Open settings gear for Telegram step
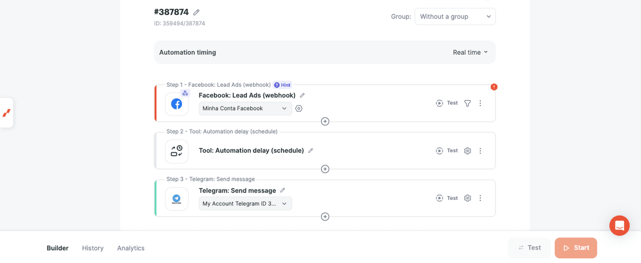The image size is (641, 263). tap(467, 198)
